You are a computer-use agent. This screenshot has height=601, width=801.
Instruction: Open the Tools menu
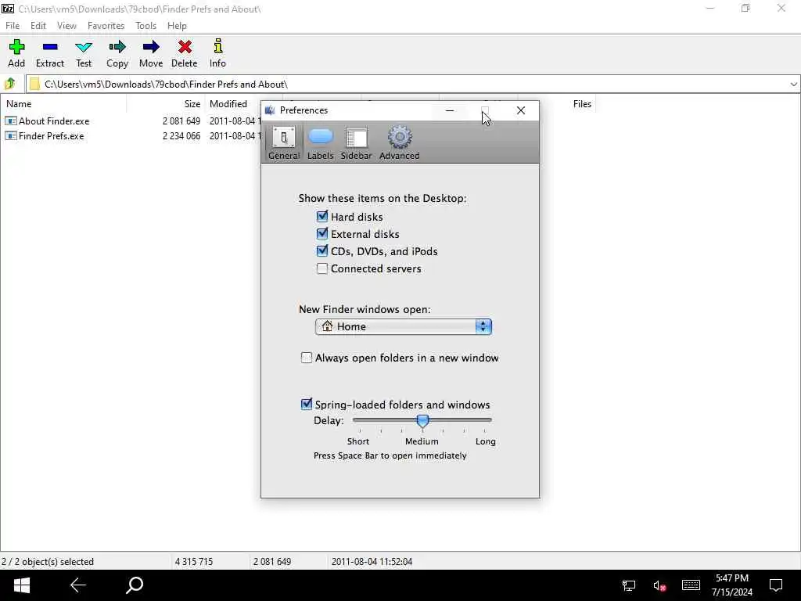click(145, 26)
